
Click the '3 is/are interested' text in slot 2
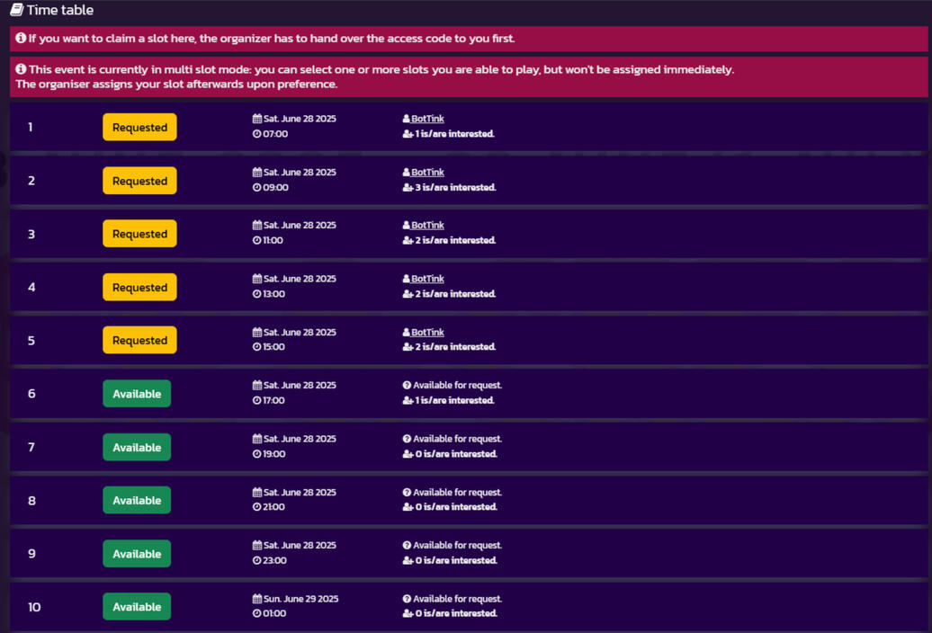[455, 188]
